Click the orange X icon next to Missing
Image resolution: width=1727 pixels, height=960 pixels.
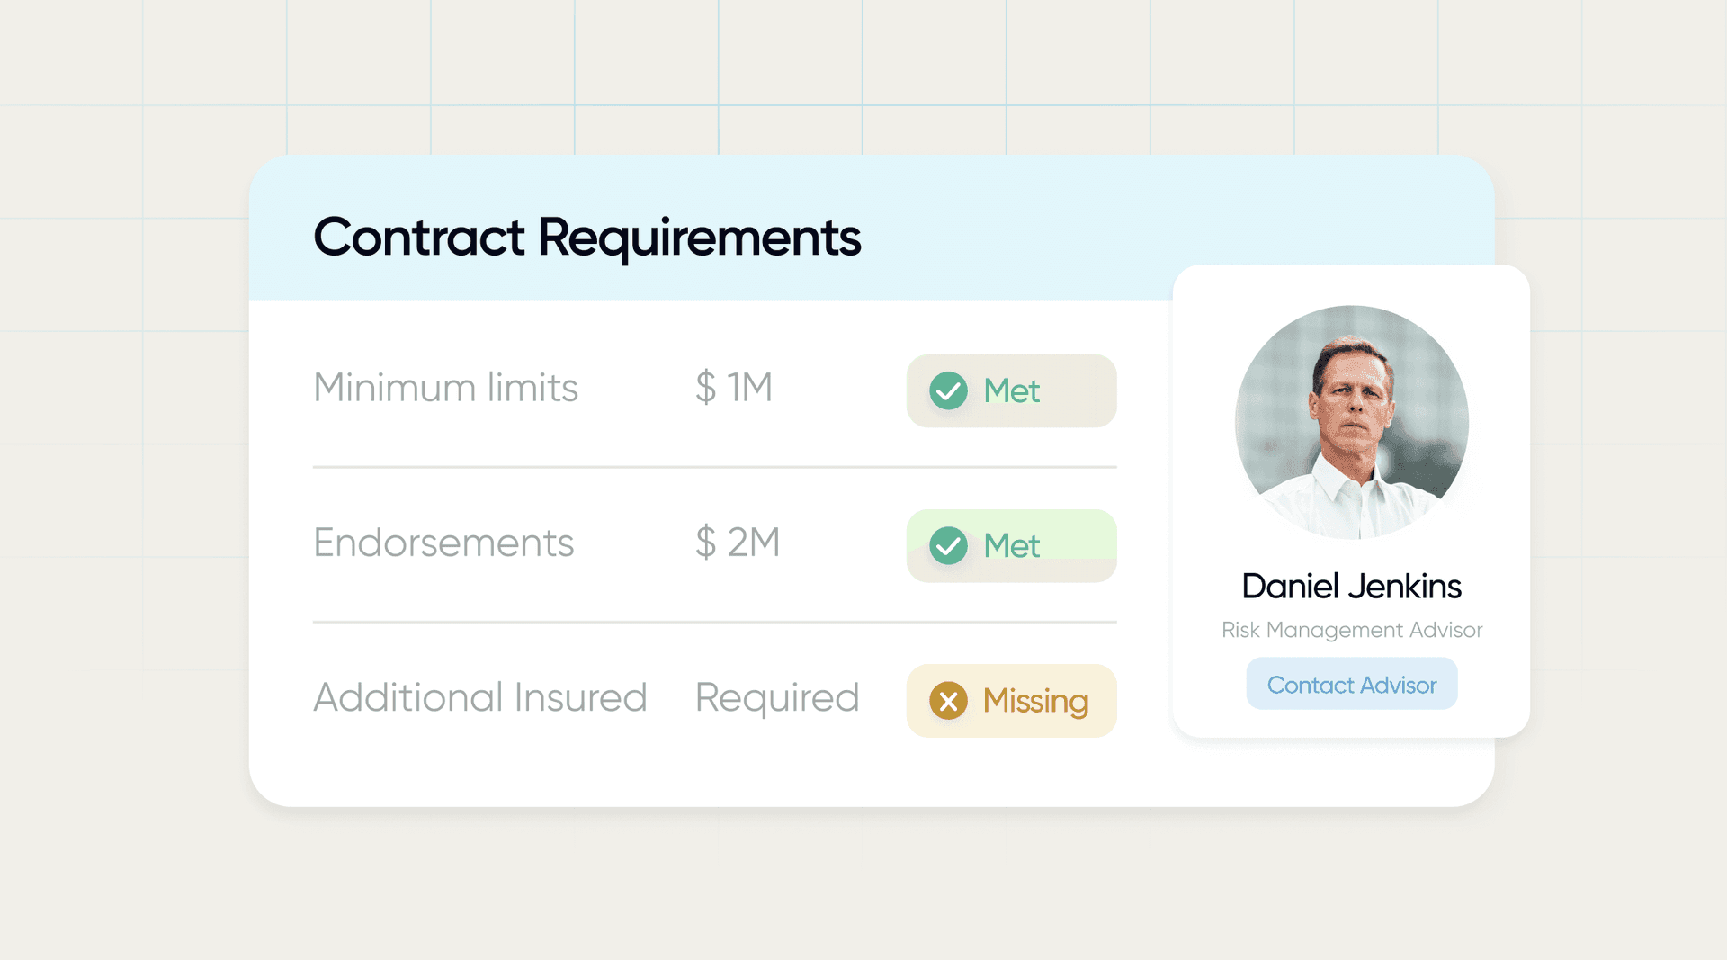[948, 701]
